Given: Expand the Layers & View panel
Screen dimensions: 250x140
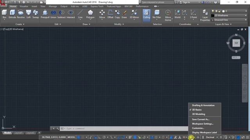Looking at the screenshot, I should point(223,24).
